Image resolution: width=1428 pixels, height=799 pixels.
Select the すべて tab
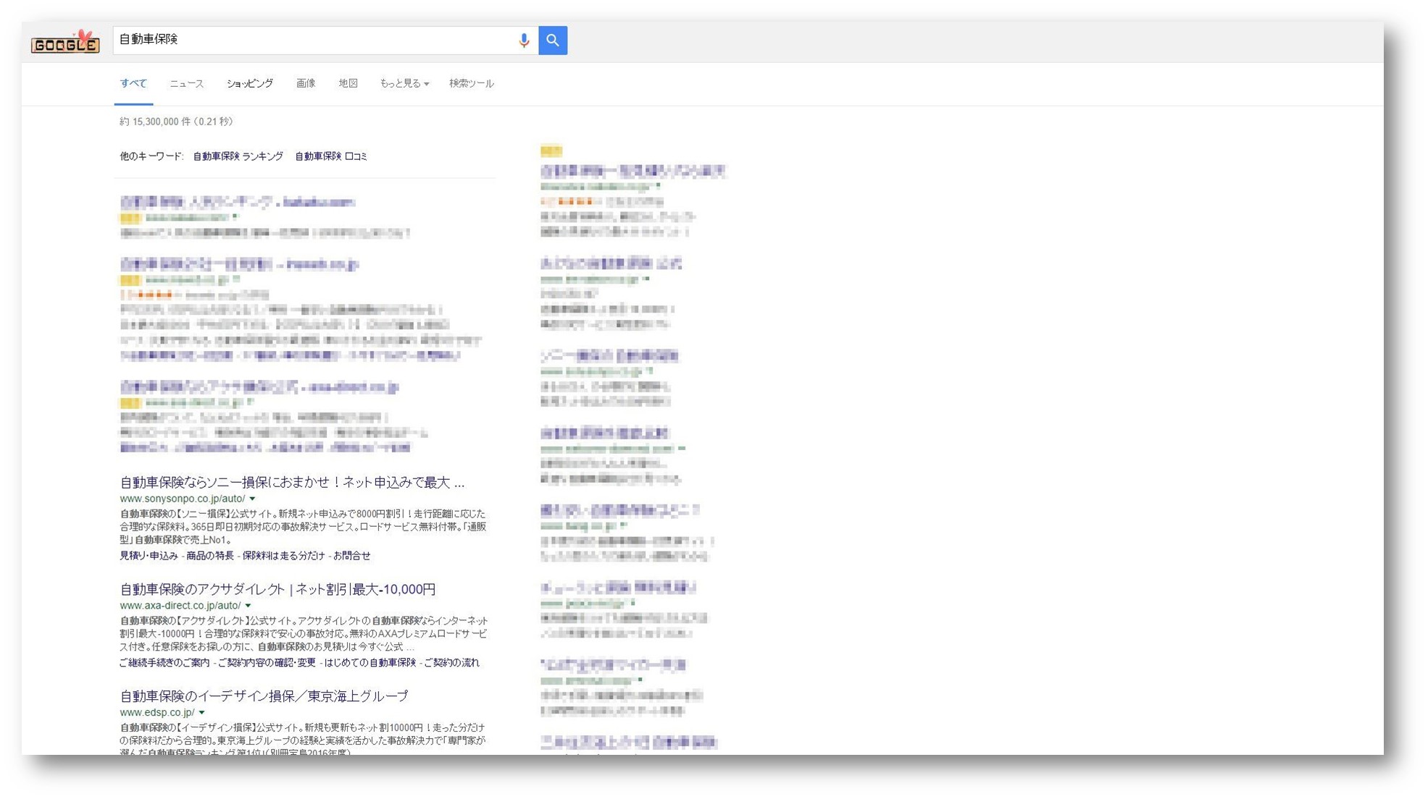[x=133, y=83]
